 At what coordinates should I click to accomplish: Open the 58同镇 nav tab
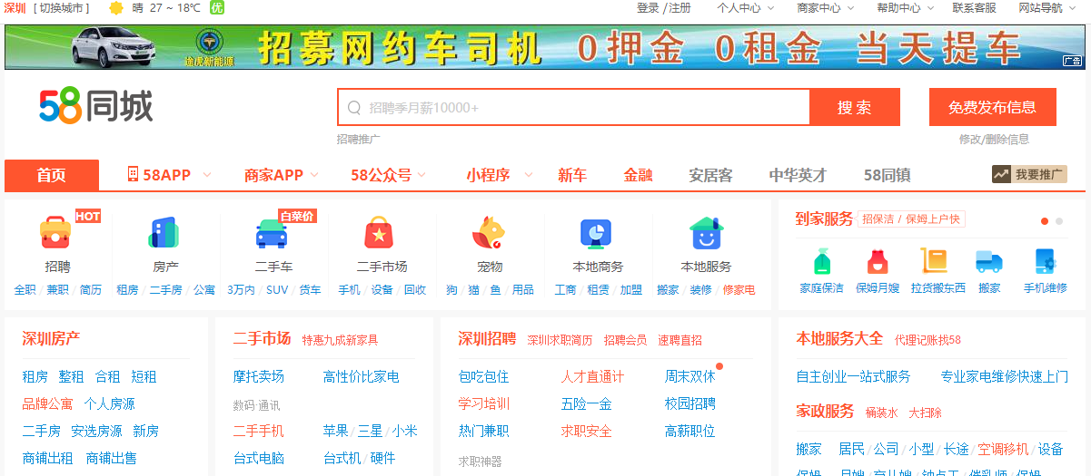887,175
